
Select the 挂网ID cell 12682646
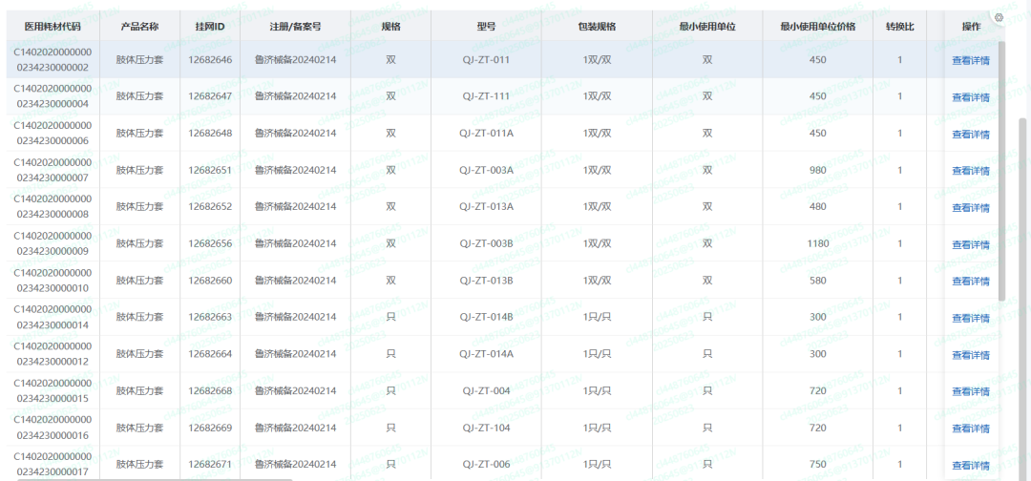pos(210,60)
